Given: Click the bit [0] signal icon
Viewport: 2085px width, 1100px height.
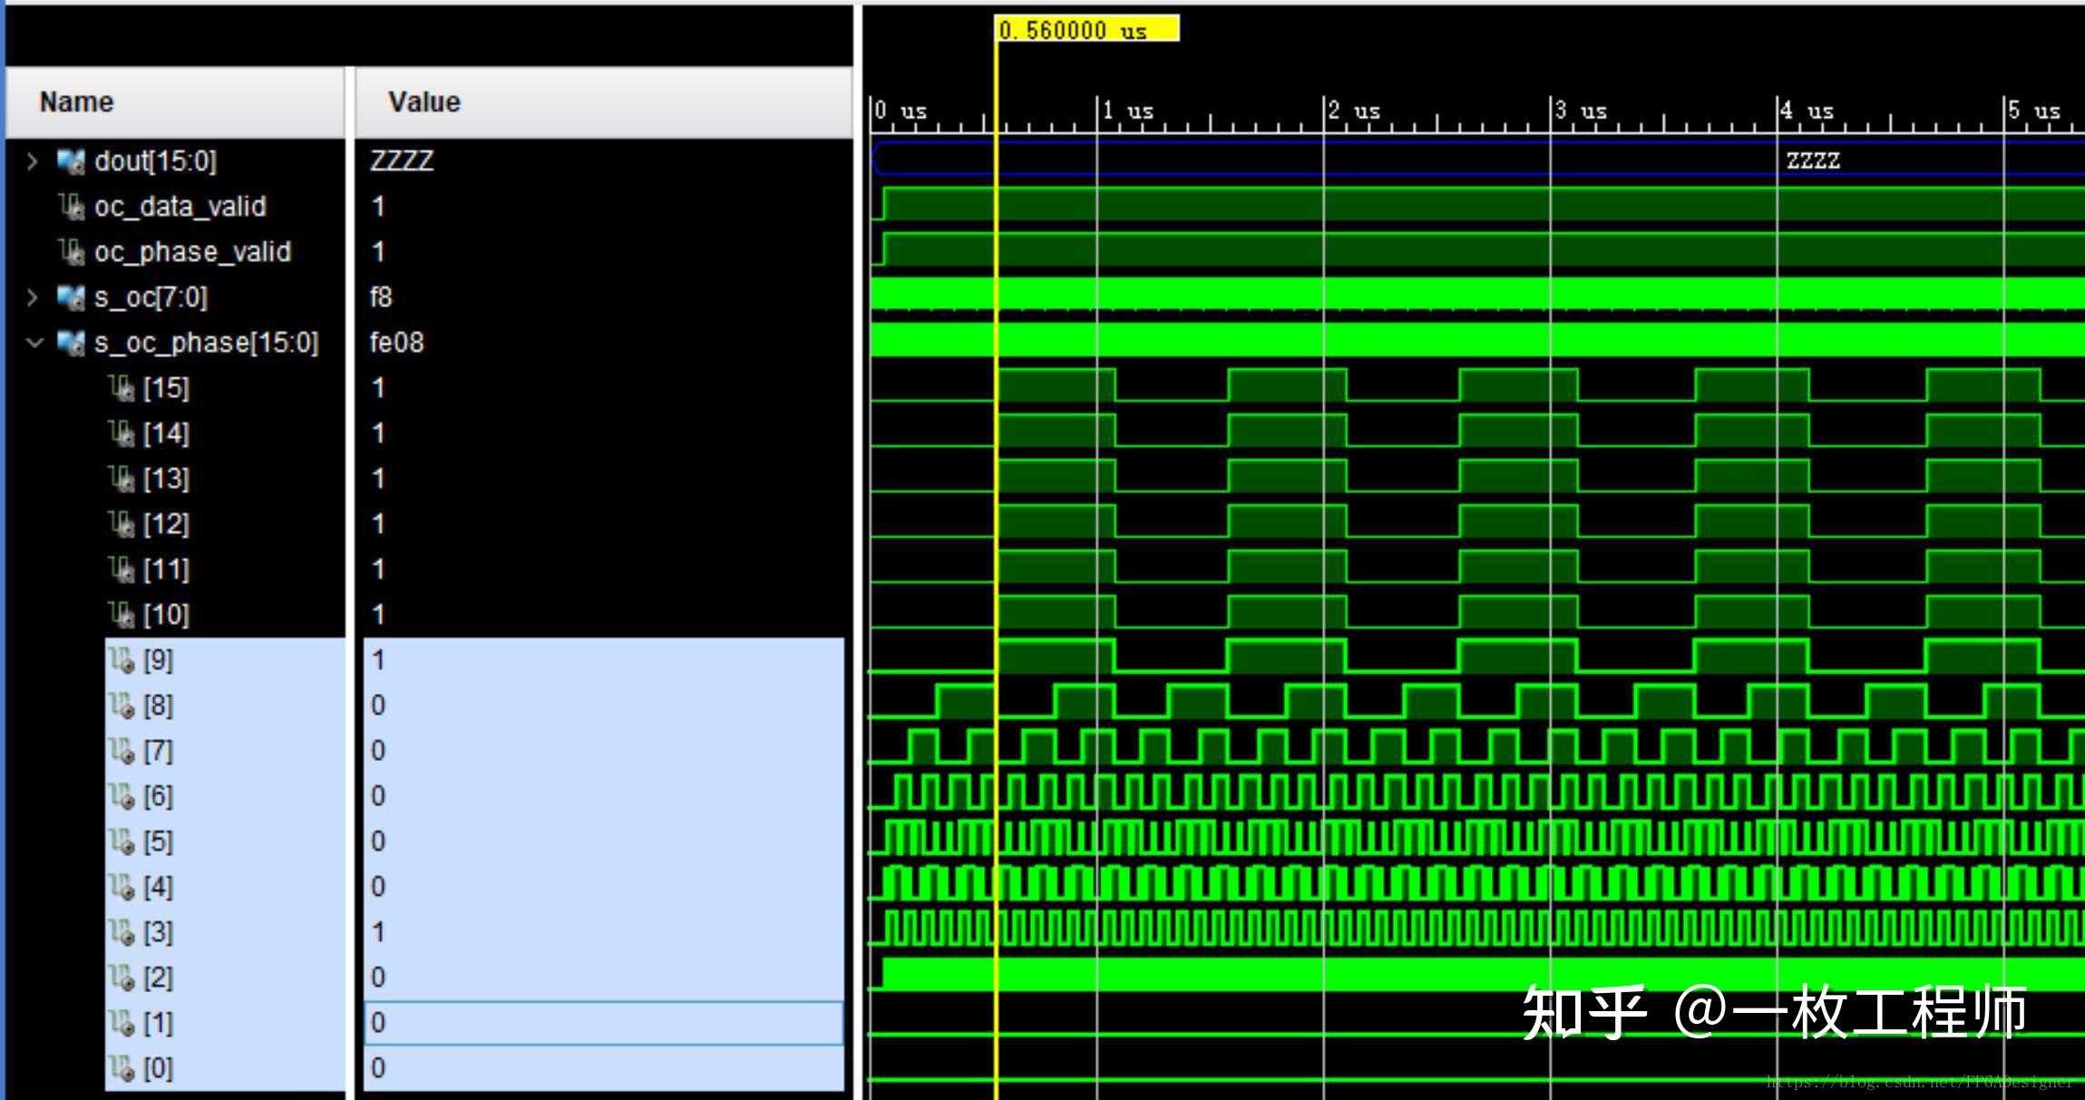Looking at the screenshot, I should coord(122,1068).
